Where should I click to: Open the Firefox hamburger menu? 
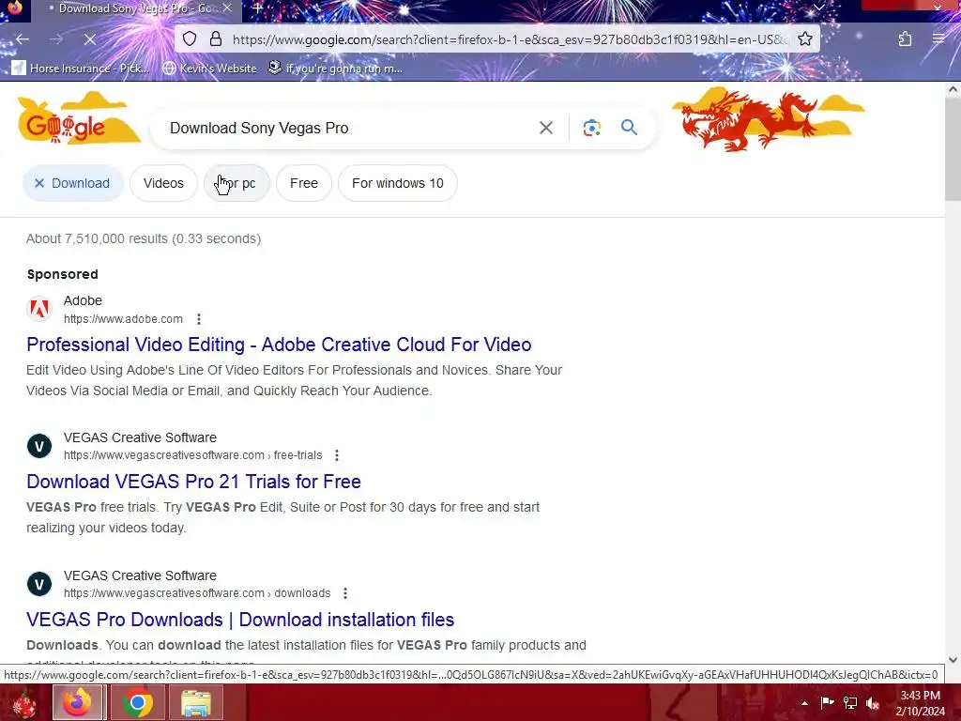(938, 39)
